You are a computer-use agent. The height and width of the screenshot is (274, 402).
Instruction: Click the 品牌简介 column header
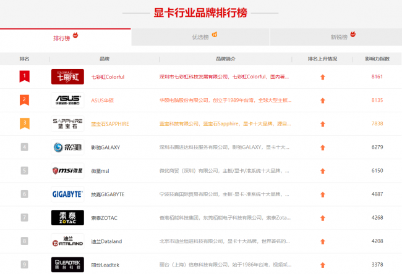click(x=226, y=59)
